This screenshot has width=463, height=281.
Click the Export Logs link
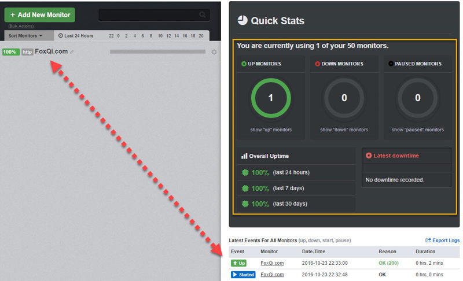[x=446, y=241]
